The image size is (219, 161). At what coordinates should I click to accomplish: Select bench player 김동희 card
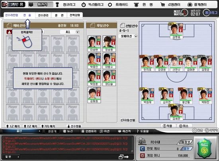[x=94, y=95]
